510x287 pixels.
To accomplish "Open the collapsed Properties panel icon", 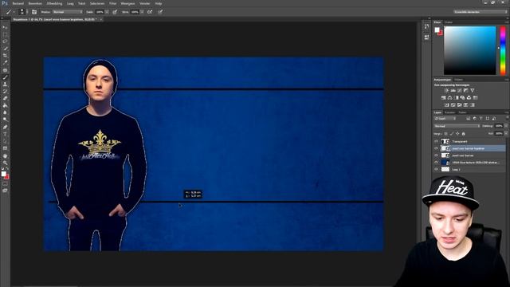I will click(x=427, y=37).
